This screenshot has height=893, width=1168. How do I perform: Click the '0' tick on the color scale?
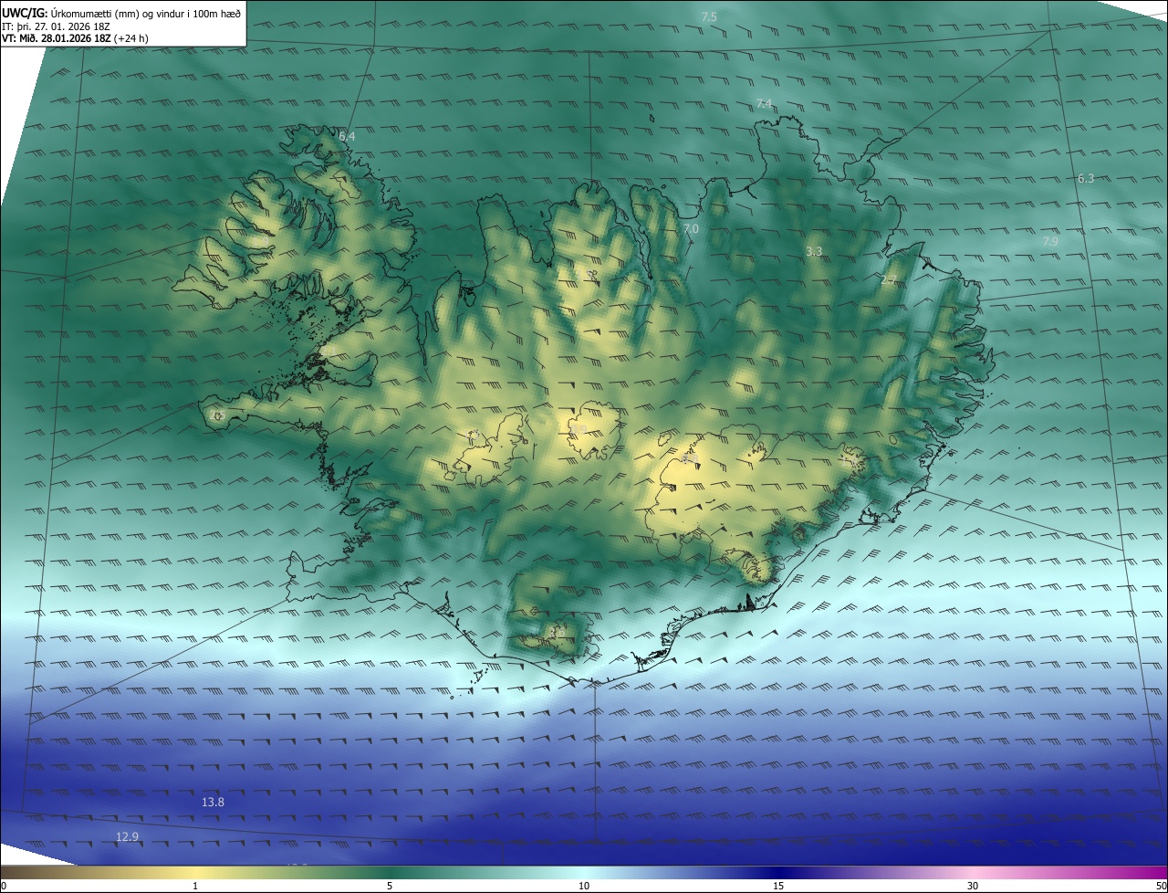(x=4, y=886)
